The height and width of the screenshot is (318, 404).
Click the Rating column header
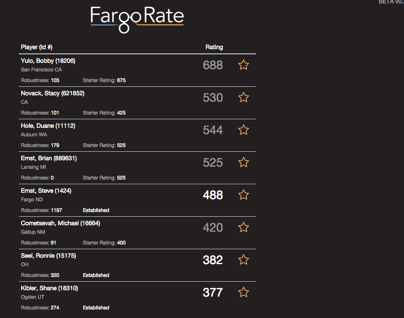pyautogui.click(x=214, y=47)
